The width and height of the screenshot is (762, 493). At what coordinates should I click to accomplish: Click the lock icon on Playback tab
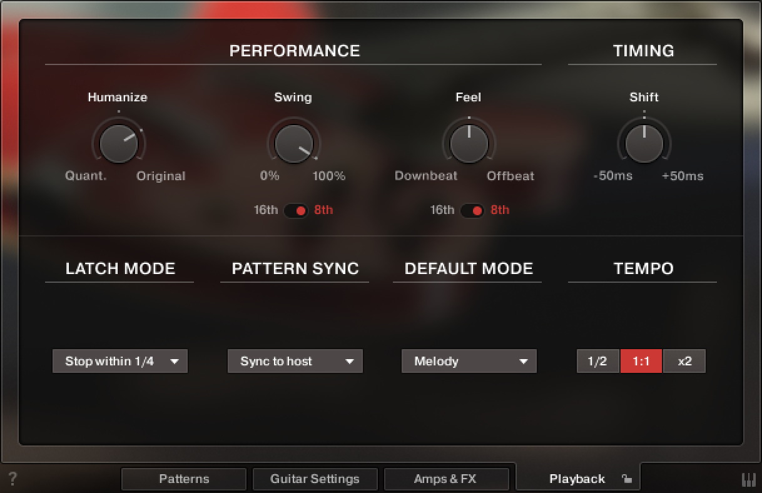coord(626,479)
